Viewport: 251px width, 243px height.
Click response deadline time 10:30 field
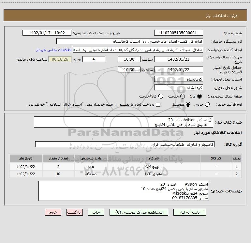point(129,59)
